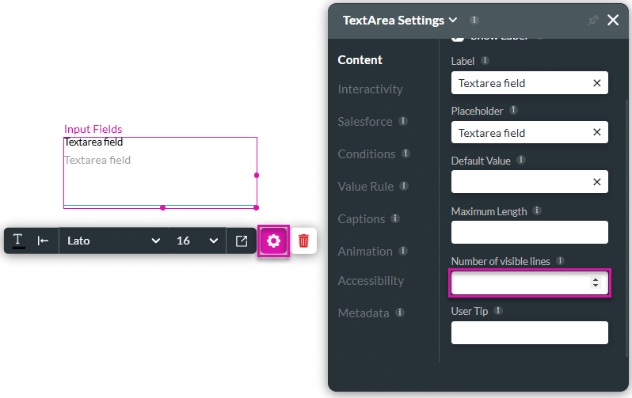Image resolution: width=632 pixels, height=398 pixels.
Task: Switch to the Interactivity tab
Action: pos(370,89)
